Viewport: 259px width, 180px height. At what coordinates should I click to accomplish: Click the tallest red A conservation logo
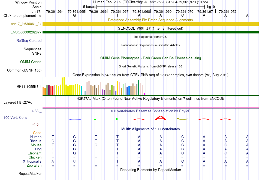pyautogui.click(x=161, y=118)
